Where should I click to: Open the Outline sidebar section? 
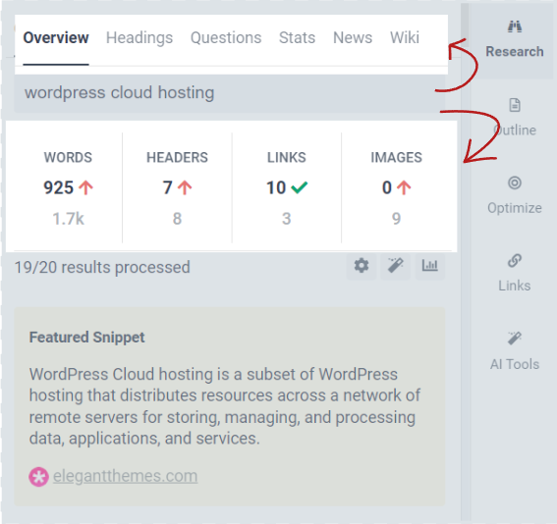(515, 118)
